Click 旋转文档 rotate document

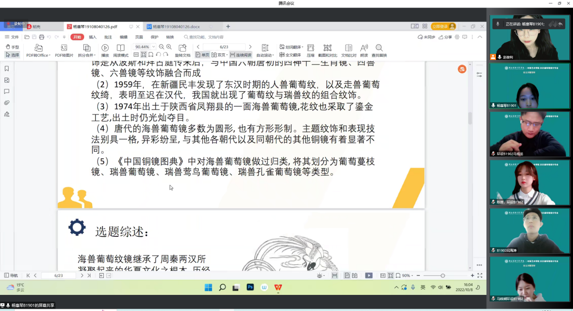click(183, 51)
